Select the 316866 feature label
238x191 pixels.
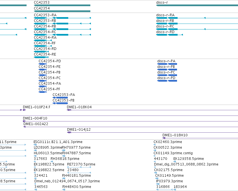[163, 187]
